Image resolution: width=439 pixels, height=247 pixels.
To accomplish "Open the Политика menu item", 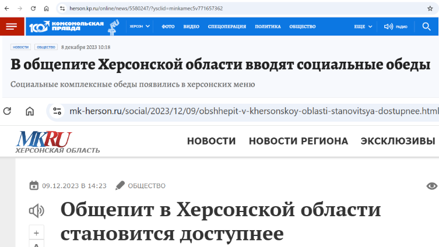I will coord(268,27).
